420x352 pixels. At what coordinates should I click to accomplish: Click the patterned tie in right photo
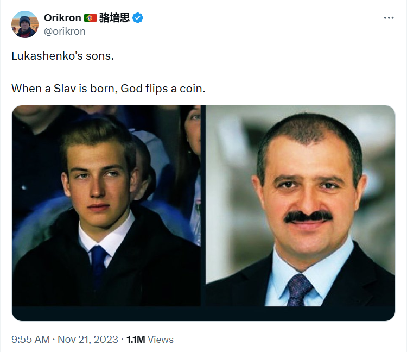tap(299, 288)
